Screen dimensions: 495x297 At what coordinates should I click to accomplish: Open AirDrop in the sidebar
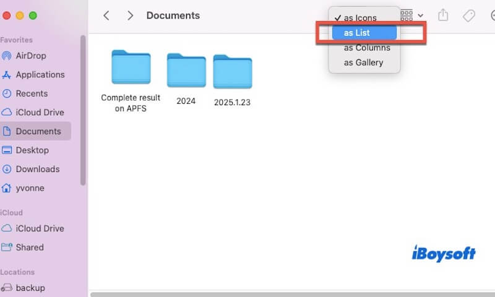pos(31,56)
